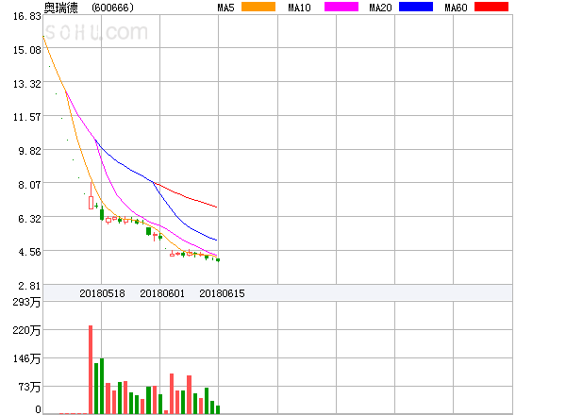Image resolution: width=566 pixels, height=415 pixels.
Task: Click the last green candlestick at 20180615
Action: [x=218, y=259]
